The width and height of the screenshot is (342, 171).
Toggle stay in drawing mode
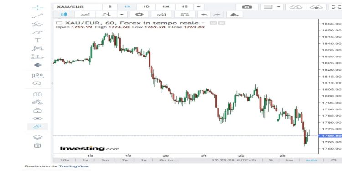click(x=37, y=102)
